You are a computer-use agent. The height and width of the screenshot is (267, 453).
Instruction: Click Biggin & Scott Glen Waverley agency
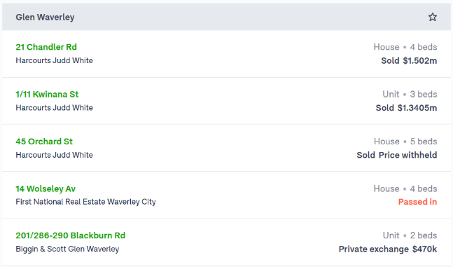click(67, 249)
